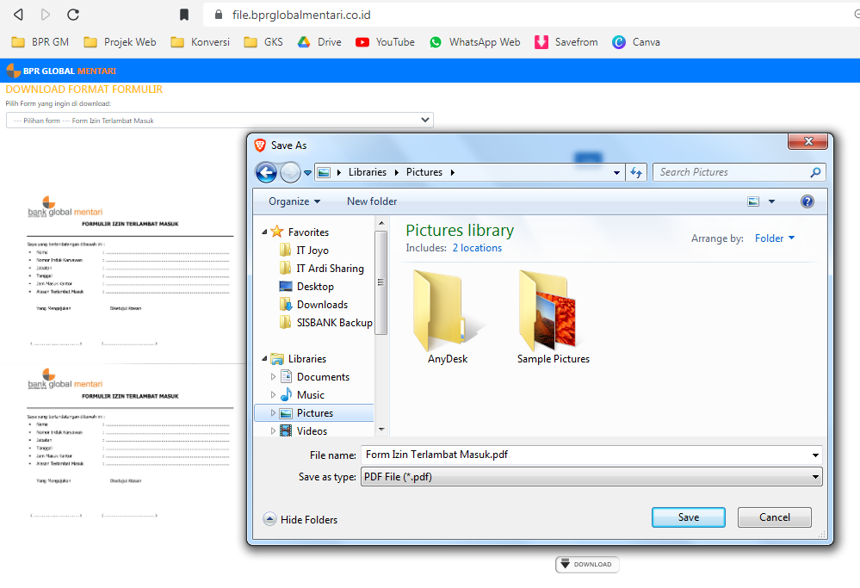
Task: Click New folder in toolbar
Action: pyautogui.click(x=372, y=201)
